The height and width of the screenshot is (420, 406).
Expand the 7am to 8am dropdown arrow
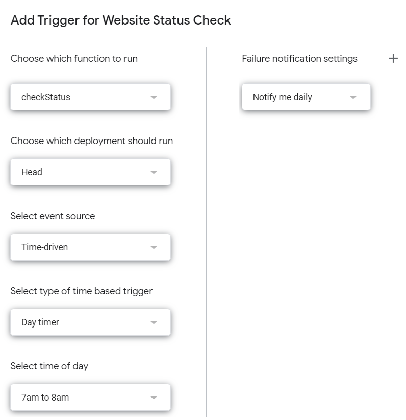coord(154,398)
